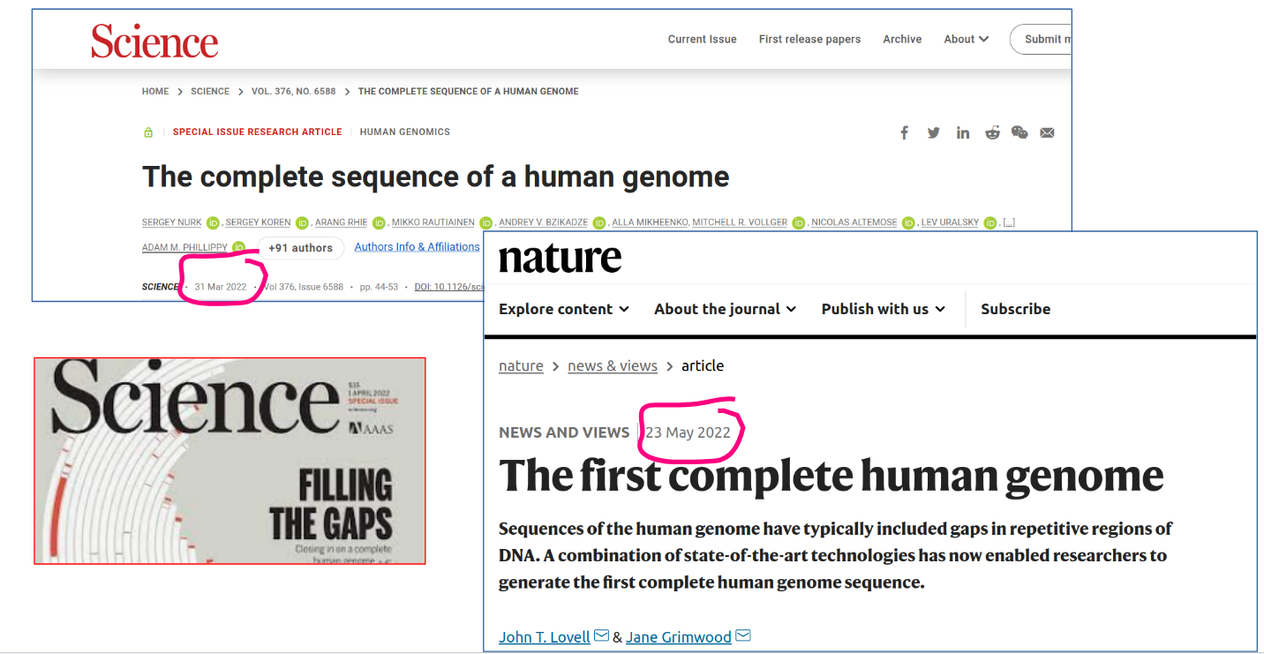Image resolution: width=1264 pixels, height=654 pixels.
Task: Click the WeChat share icon
Action: [1019, 132]
